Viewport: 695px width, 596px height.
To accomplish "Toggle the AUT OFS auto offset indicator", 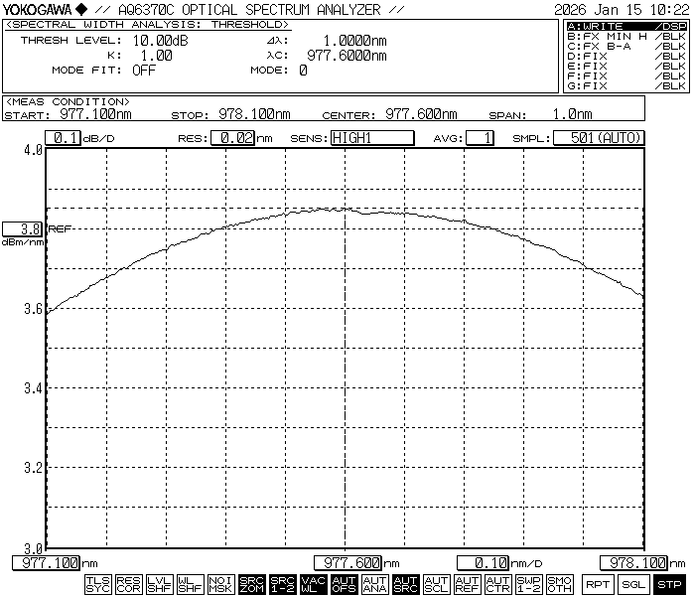I will tap(345, 585).
